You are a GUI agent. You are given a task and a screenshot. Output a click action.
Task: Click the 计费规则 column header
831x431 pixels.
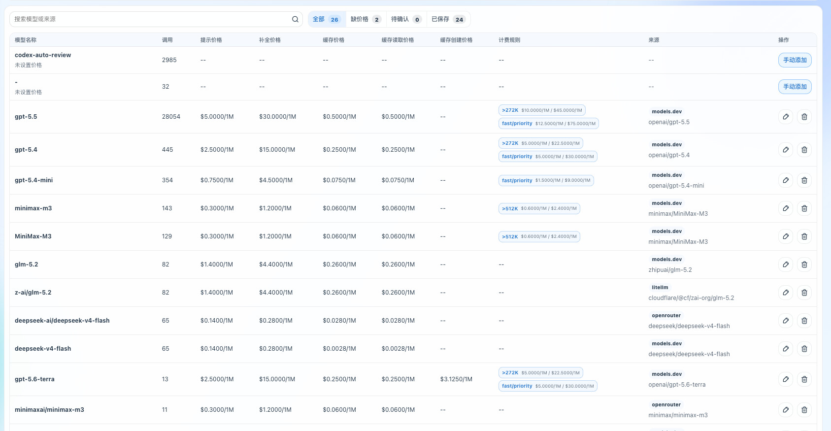(x=510, y=40)
